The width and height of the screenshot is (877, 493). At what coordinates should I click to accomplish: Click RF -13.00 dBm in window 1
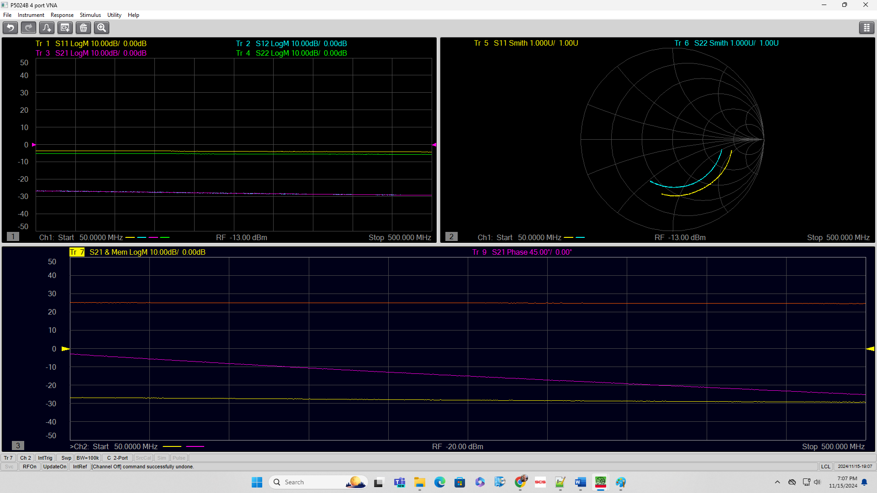[x=242, y=237]
